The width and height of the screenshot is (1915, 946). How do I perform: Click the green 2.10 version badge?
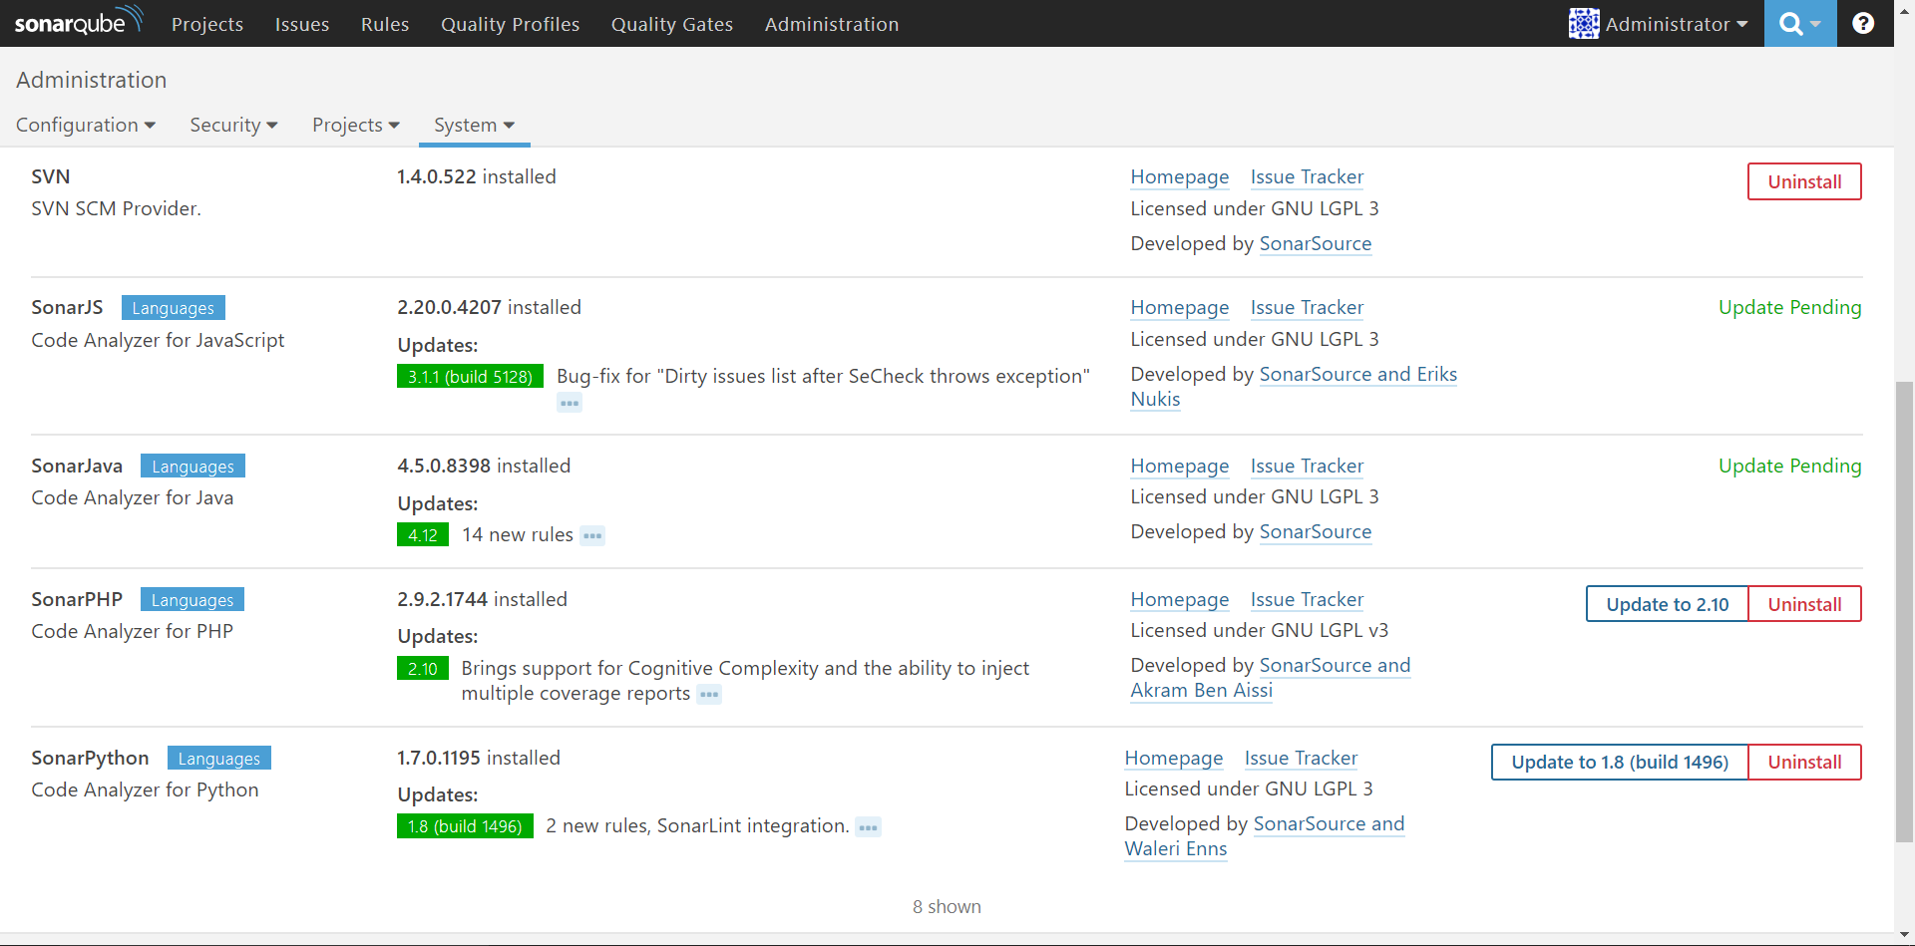tap(423, 668)
